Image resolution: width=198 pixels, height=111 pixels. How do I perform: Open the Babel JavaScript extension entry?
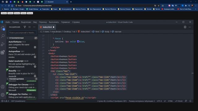22,64
